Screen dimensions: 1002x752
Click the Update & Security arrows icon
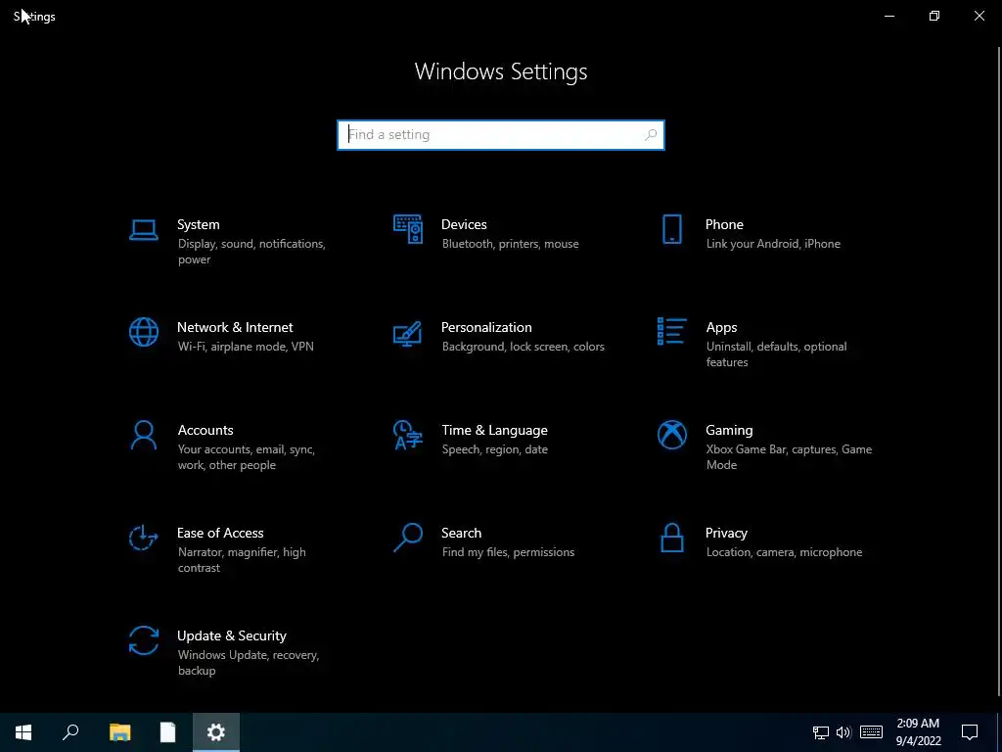point(143,640)
